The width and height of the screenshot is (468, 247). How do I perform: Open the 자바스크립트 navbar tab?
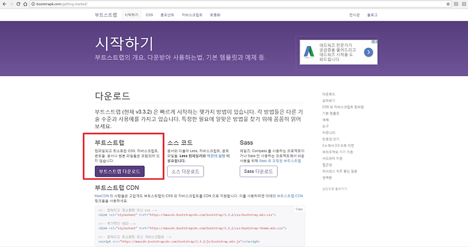coord(192,15)
